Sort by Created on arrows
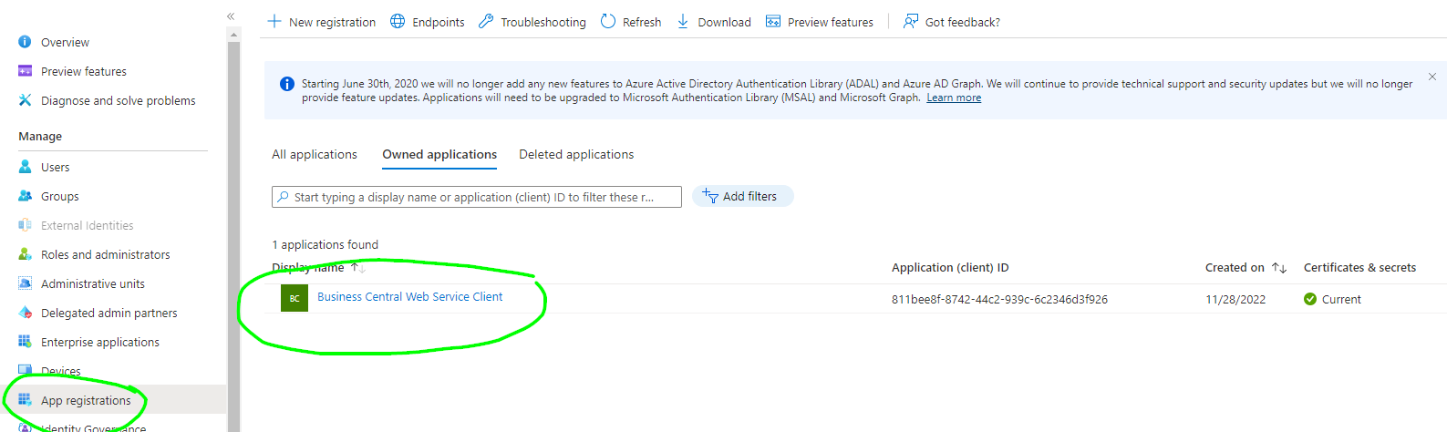Viewport: 1447px width, 432px height. click(1279, 268)
